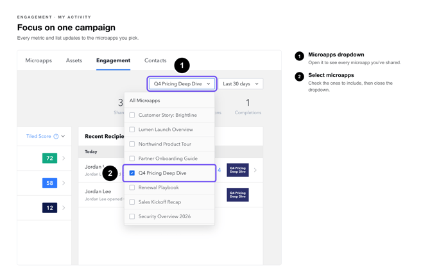Expand the first recipient row arrow

pos(255,170)
